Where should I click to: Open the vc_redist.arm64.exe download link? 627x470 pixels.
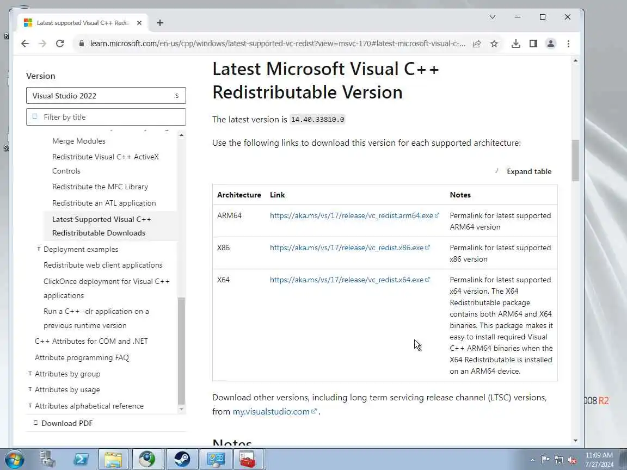354,215
